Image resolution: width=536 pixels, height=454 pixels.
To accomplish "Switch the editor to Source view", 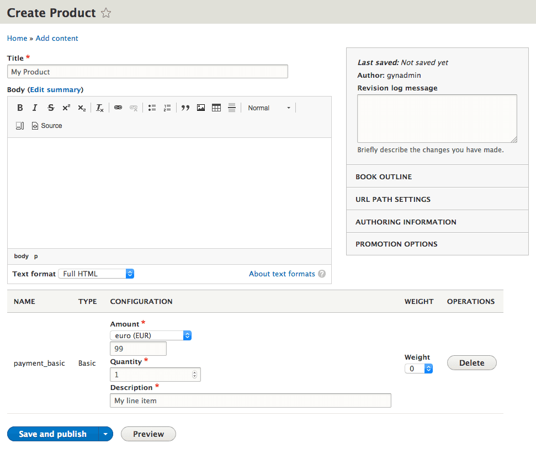I will (47, 126).
